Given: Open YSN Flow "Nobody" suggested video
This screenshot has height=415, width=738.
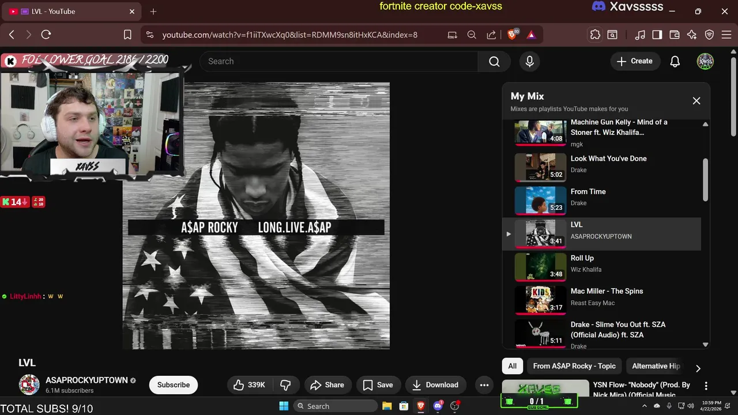Looking at the screenshot, I should tap(641, 390).
